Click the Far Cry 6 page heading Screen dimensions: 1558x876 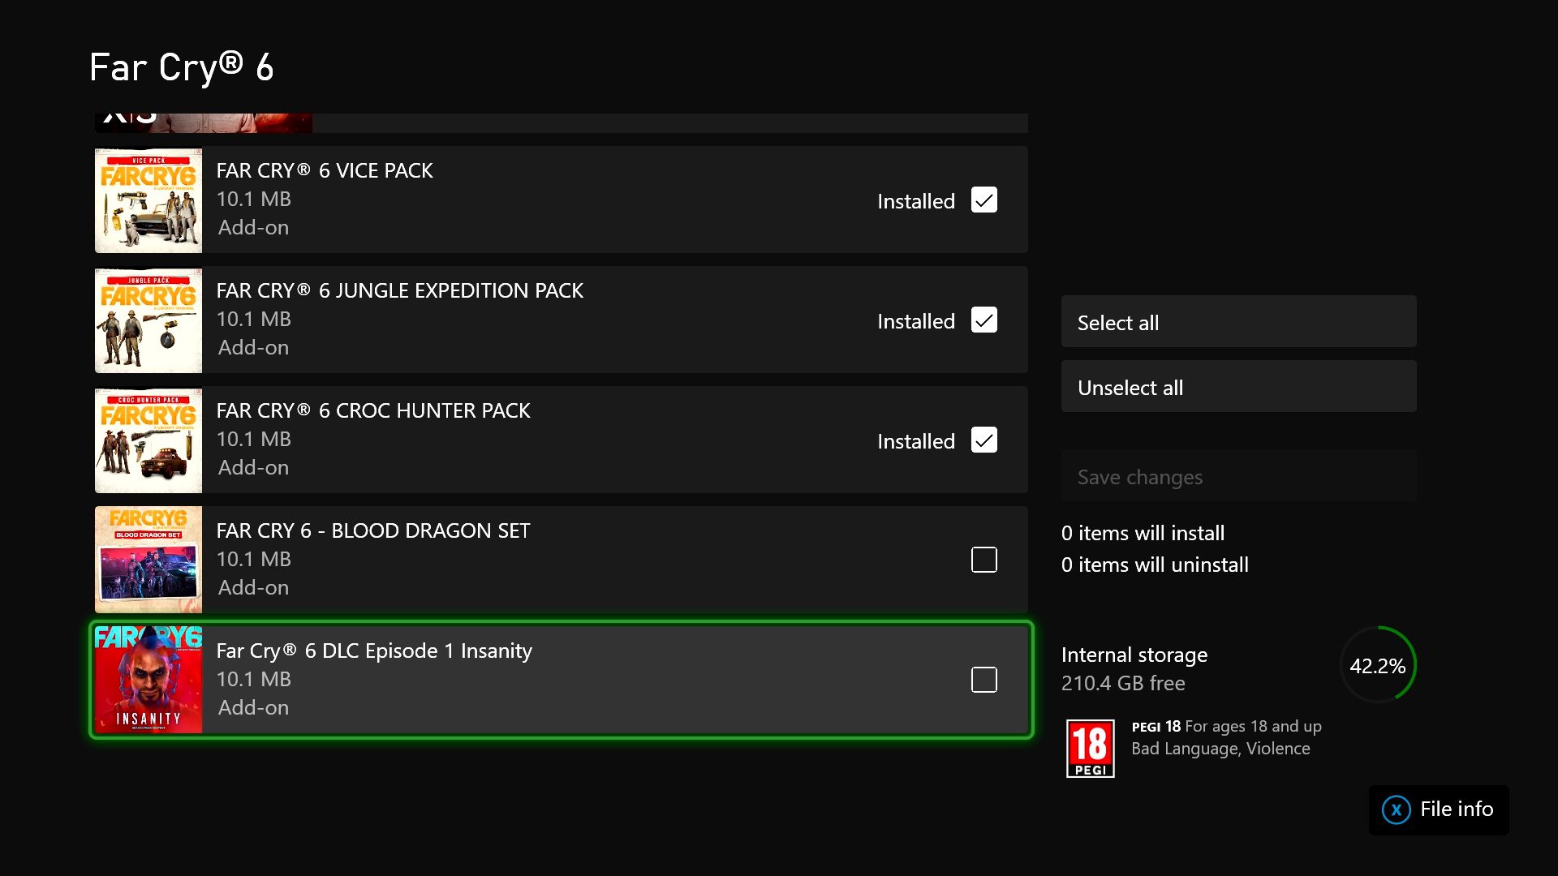(x=182, y=67)
